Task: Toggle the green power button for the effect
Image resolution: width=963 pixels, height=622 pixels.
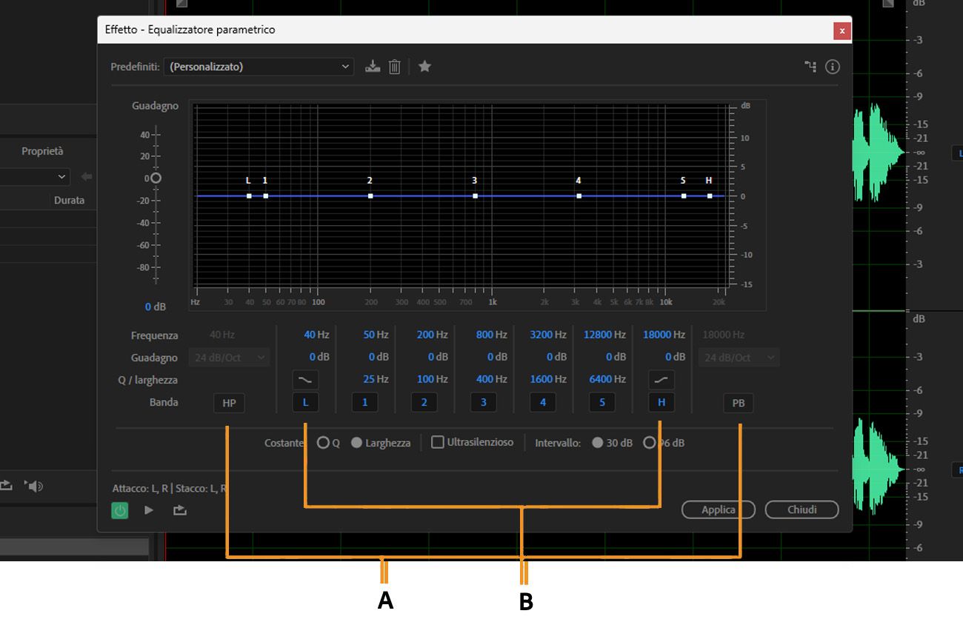Action: (119, 509)
